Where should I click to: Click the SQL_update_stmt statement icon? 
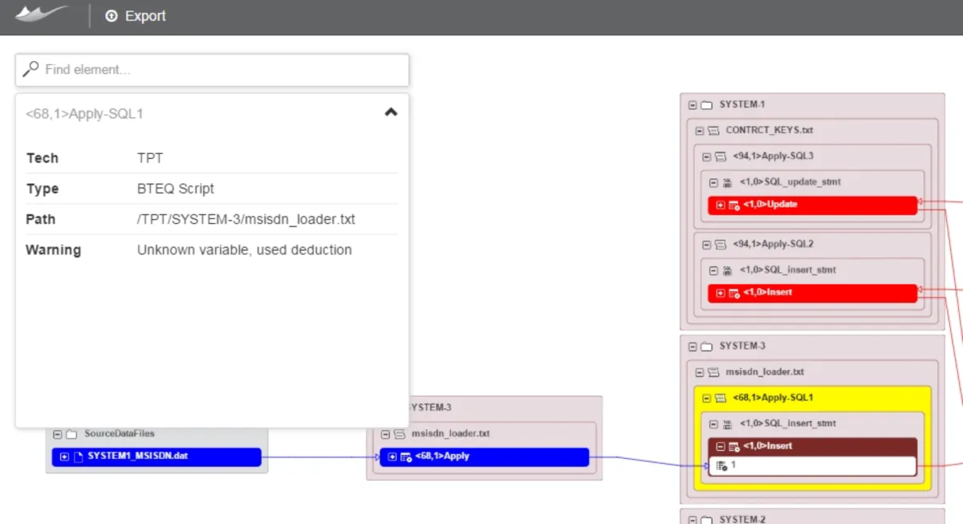(727, 182)
